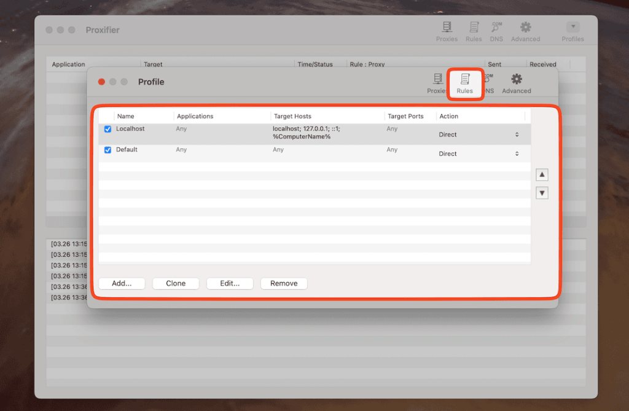Disable the Localhost rule checkbox
The image size is (629, 411).
(107, 129)
